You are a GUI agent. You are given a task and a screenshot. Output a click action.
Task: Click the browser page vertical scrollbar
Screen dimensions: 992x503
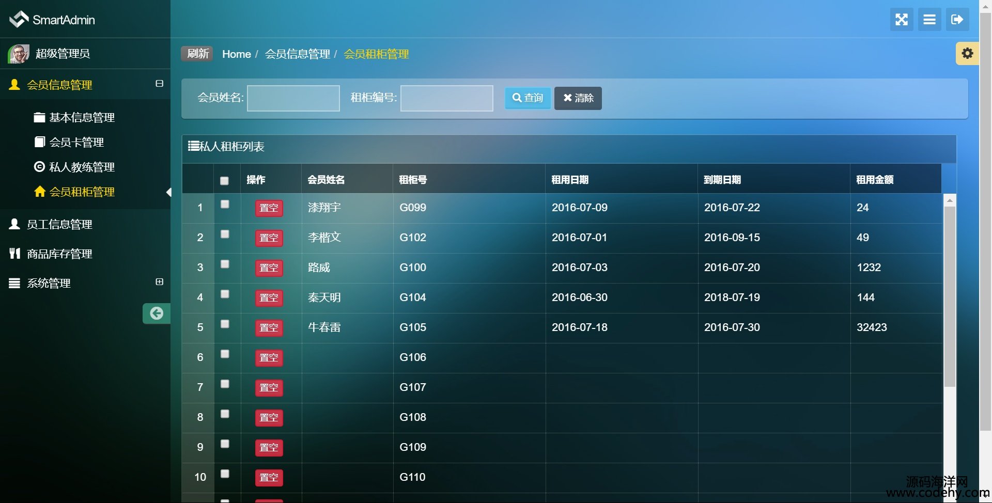click(985, 222)
